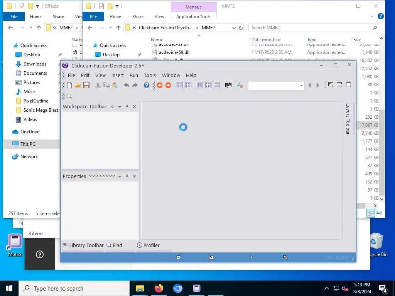395x296 pixels.
Task: Open the Profiler tab
Action: coord(149,245)
